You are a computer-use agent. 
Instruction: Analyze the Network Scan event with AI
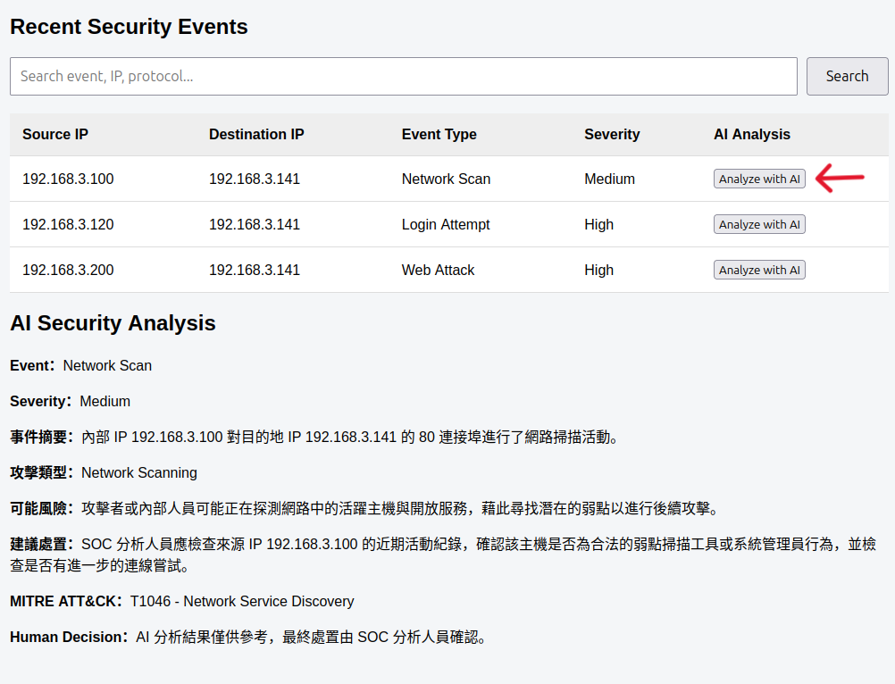[759, 179]
